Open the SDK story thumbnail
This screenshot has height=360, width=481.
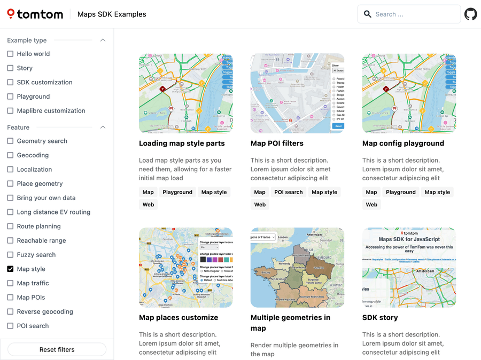pos(409,267)
